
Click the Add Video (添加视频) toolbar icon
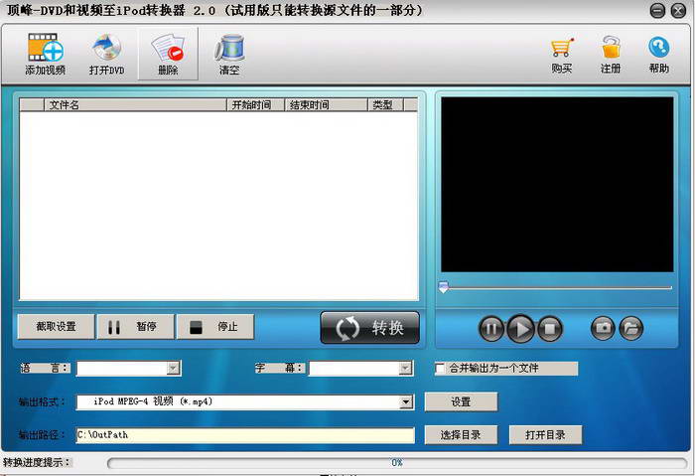point(46,54)
